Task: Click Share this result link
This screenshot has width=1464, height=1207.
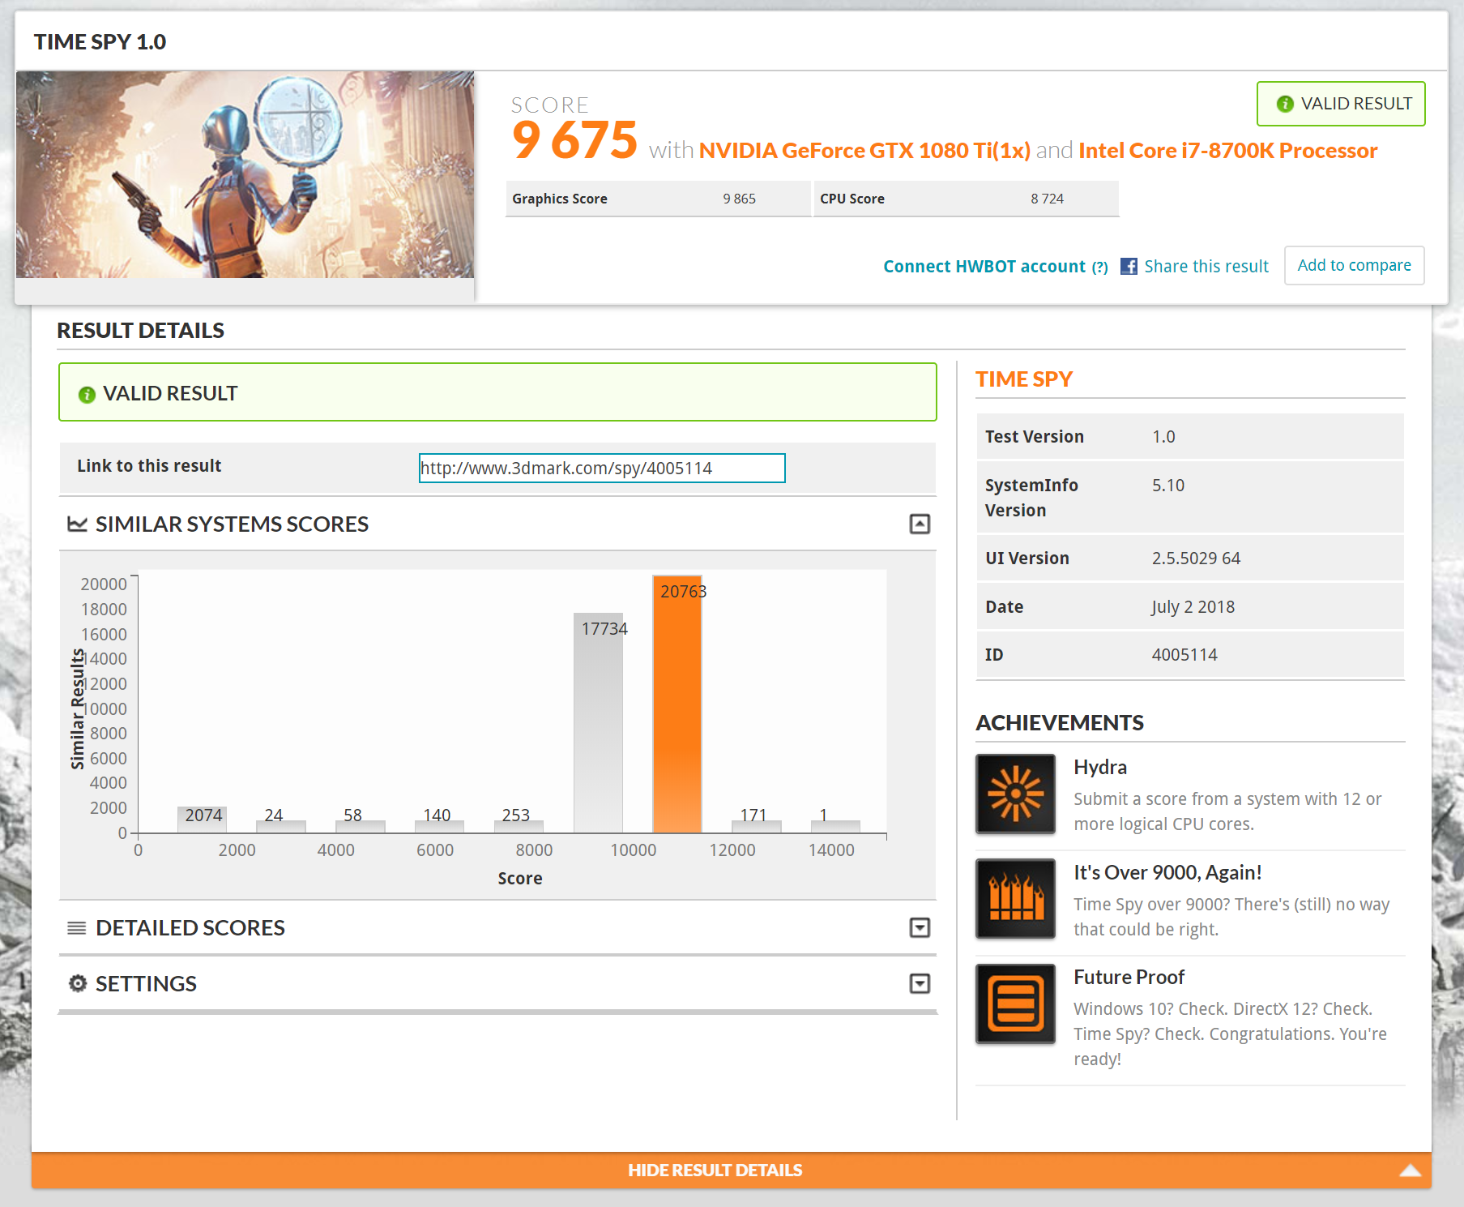Action: click(1206, 266)
